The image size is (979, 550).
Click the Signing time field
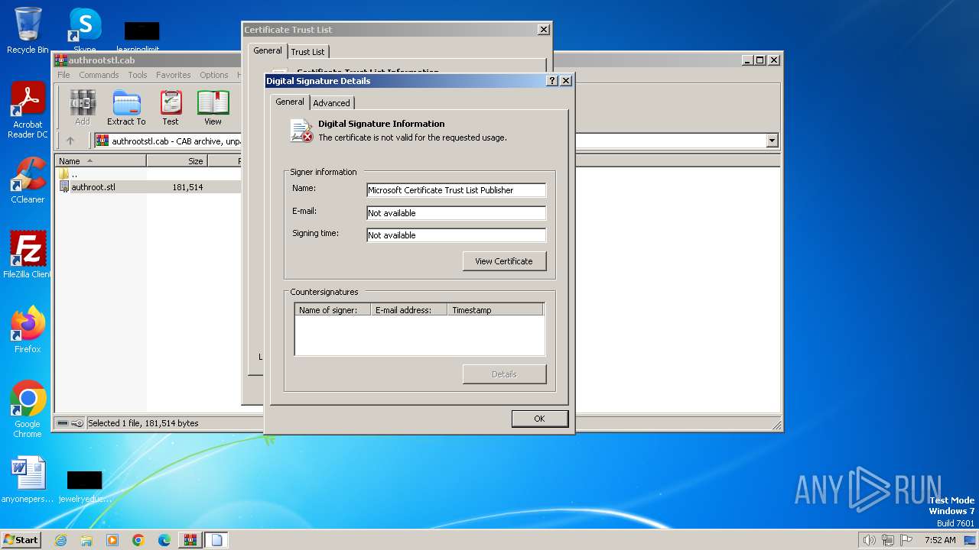[457, 235]
